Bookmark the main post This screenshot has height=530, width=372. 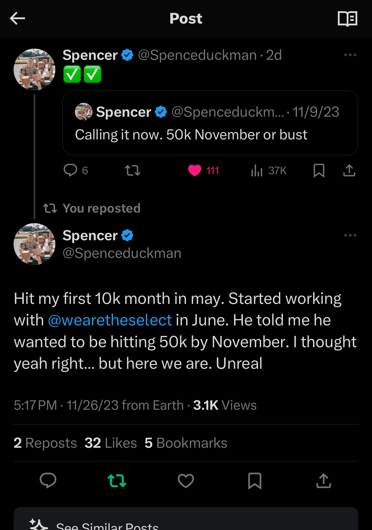(x=255, y=481)
